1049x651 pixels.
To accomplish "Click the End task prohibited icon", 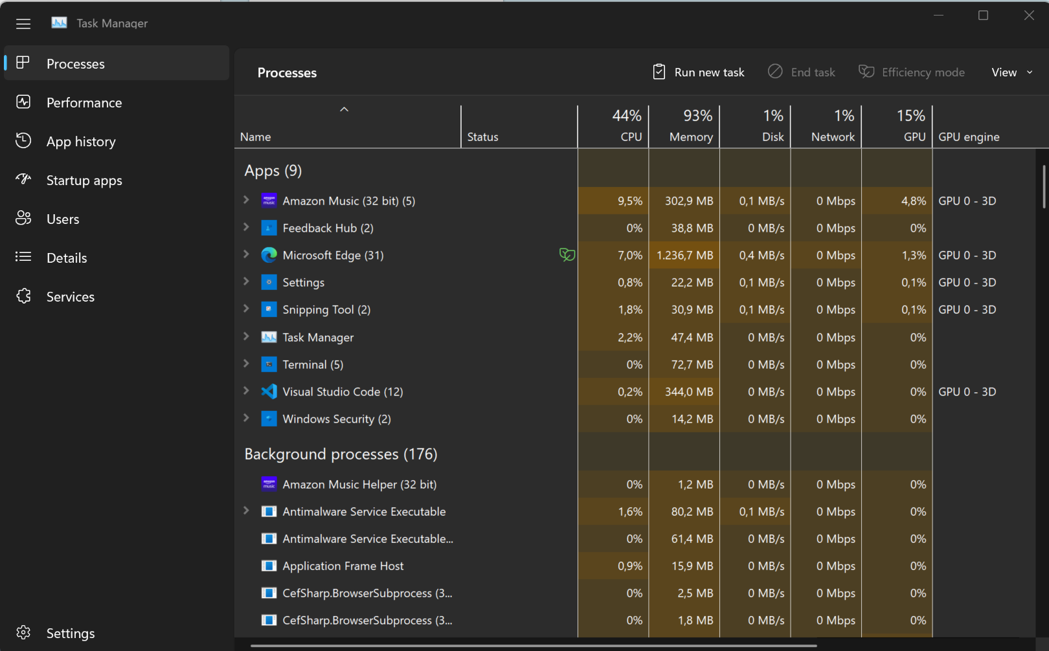I will pos(775,72).
